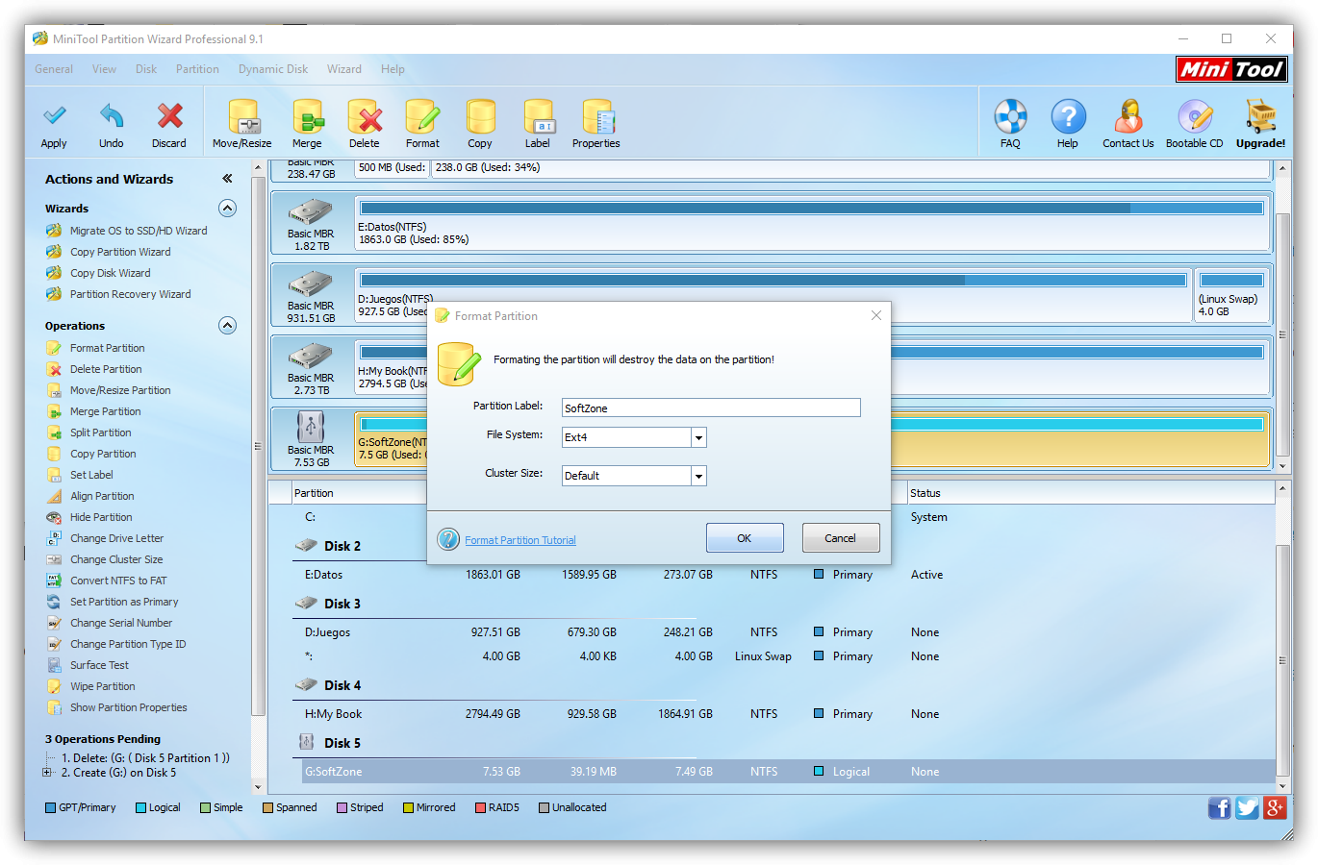Choose Show Partition Properties operation
1318x865 pixels.
(128, 707)
